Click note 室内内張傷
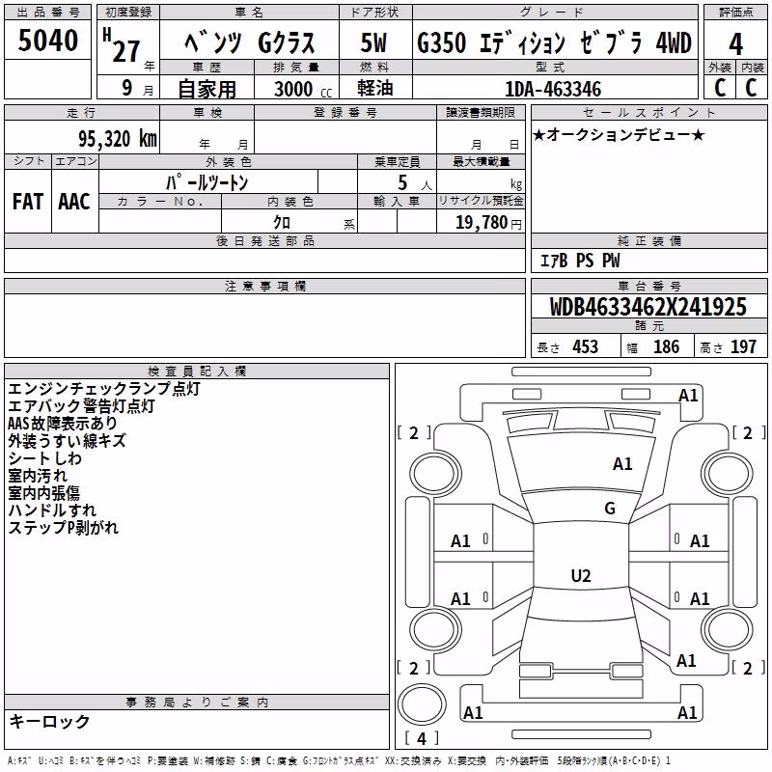Viewport: 772px width, 772px height. click(x=43, y=492)
